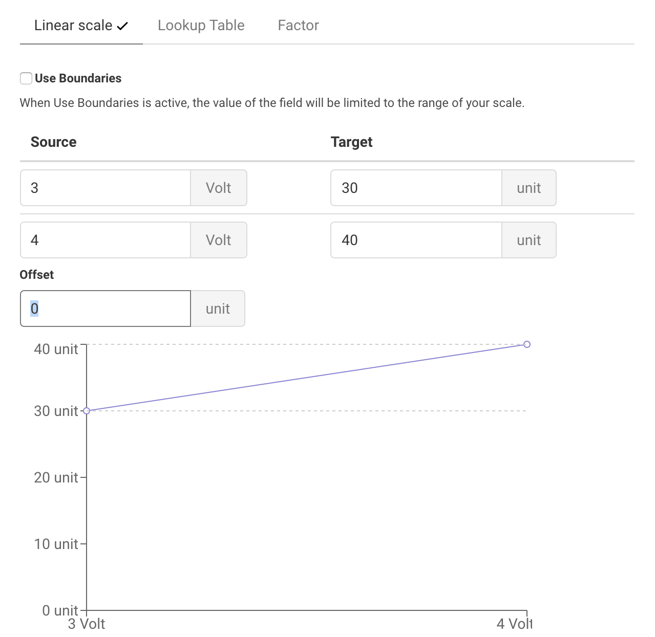The image size is (655, 637).
Task: Click the Volt unit label of second source row
Action: (219, 240)
